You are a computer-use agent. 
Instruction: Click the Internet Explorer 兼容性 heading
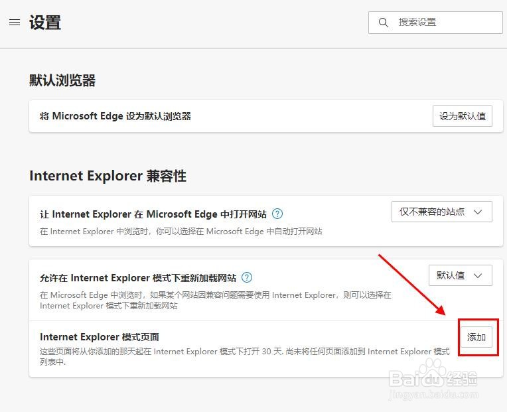tap(108, 176)
